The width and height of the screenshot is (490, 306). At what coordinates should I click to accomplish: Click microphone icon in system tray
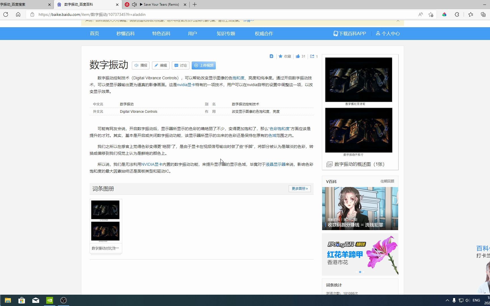coord(454,300)
